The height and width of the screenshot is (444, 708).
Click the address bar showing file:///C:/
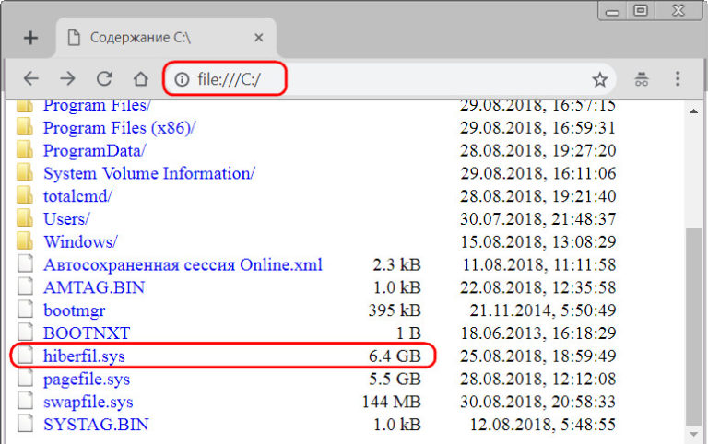pos(388,79)
